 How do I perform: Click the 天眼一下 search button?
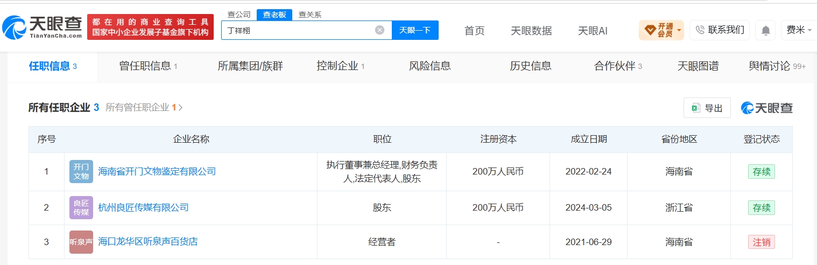click(415, 30)
